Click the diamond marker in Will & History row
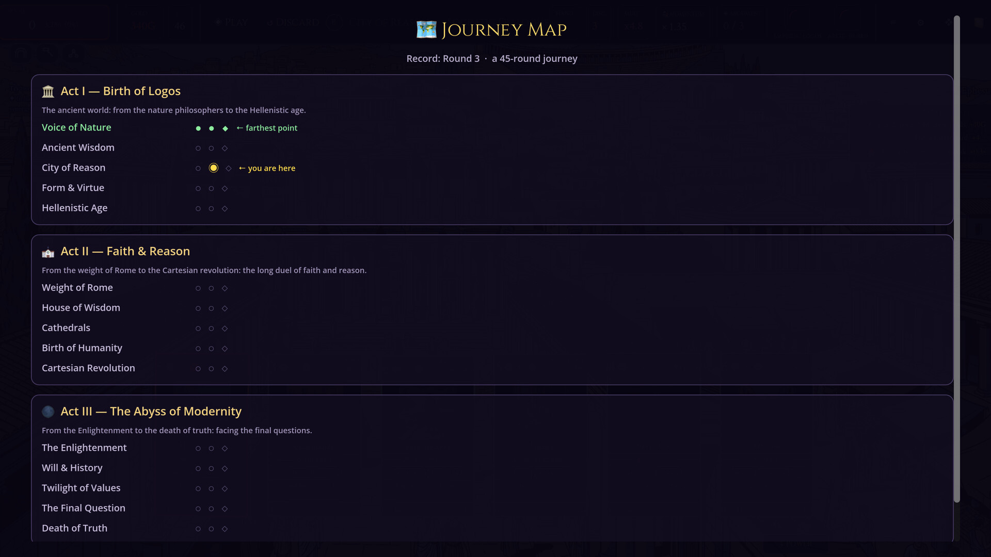Image resolution: width=991 pixels, height=557 pixels. click(x=225, y=469)
